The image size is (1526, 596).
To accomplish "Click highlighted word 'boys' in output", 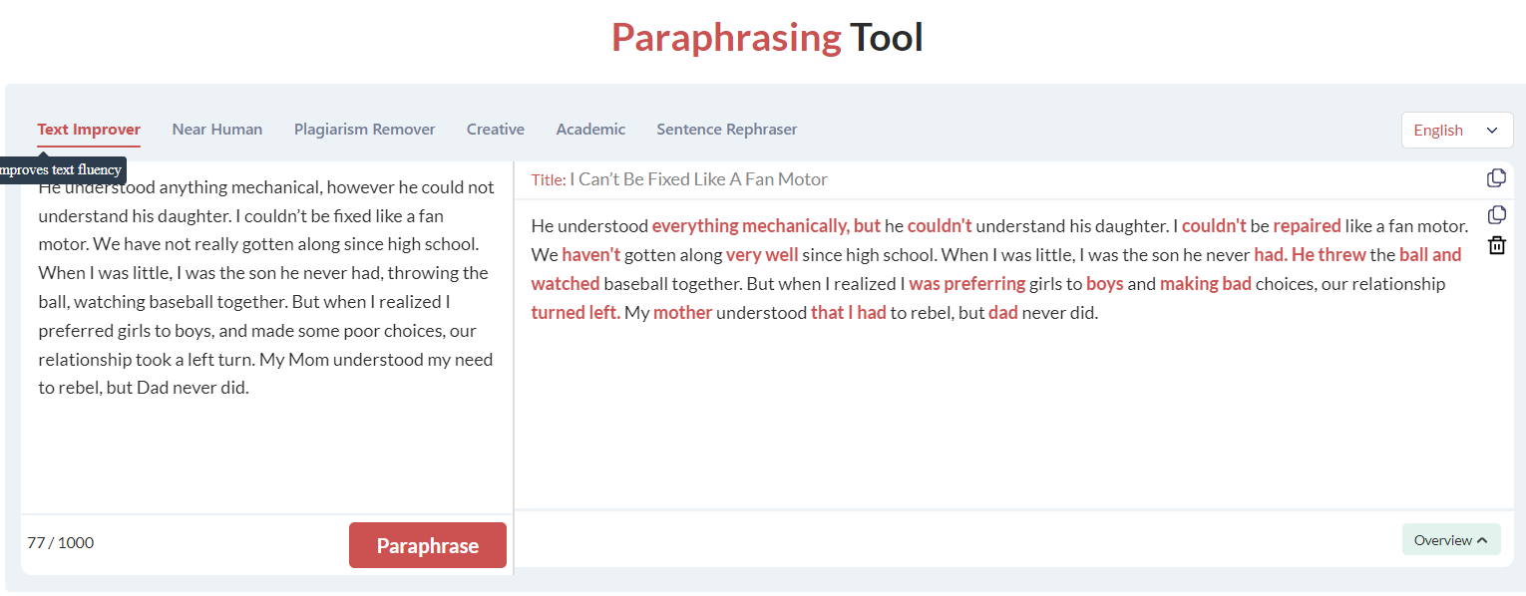I will [1105, 284].
